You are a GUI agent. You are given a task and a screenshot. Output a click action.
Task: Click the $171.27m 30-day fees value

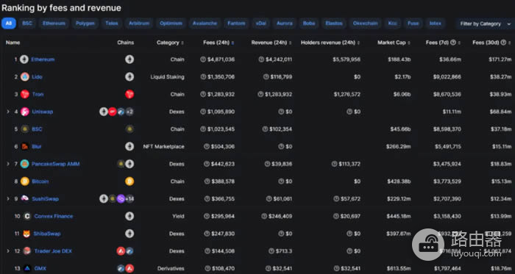(x=500, y=60)
